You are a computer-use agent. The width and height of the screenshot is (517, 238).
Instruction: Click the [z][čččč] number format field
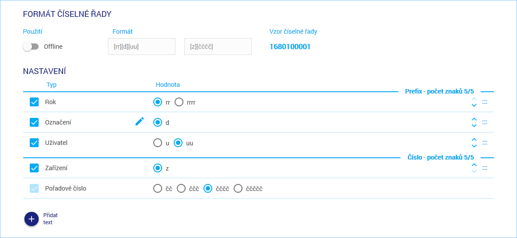pyautogui.click(x=218, y=47)
